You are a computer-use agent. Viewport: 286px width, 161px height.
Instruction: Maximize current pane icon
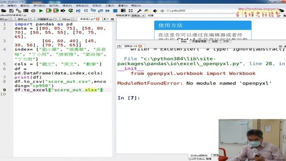(123, 11)
